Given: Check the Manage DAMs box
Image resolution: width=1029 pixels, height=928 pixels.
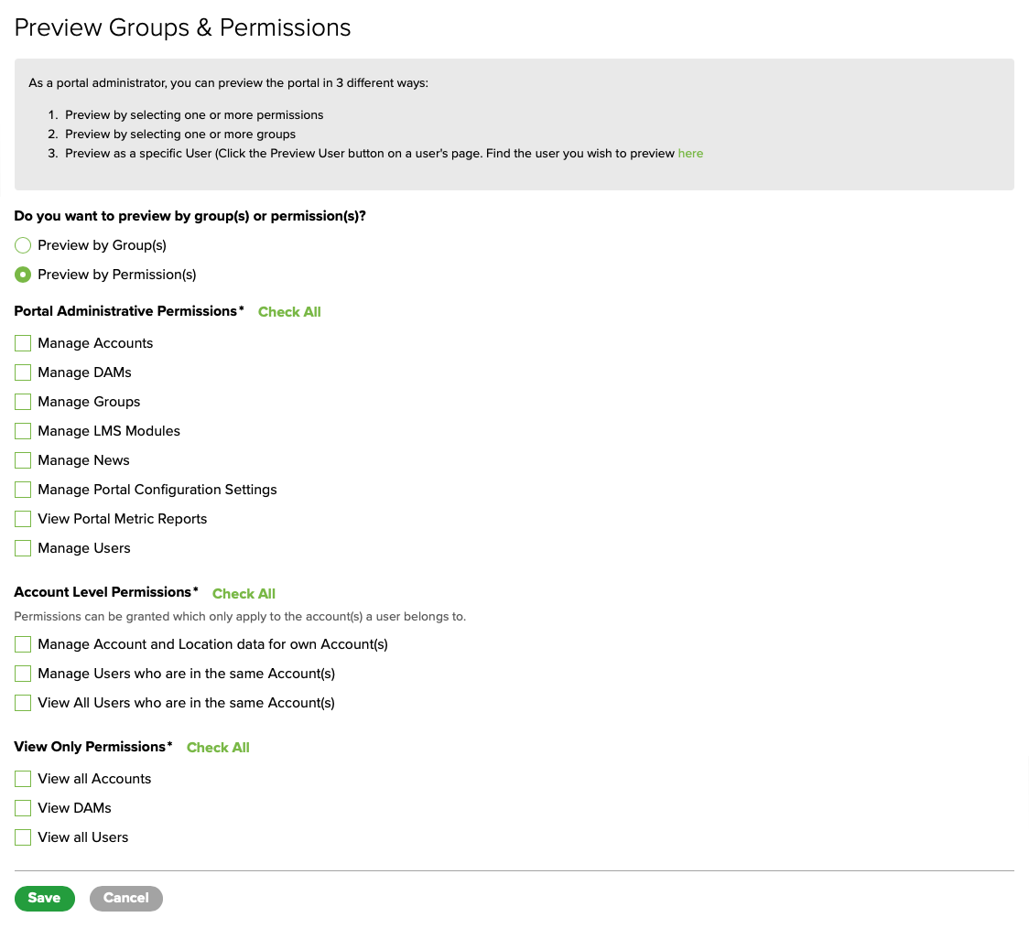Looking at the screenshot, I should 23,372.
